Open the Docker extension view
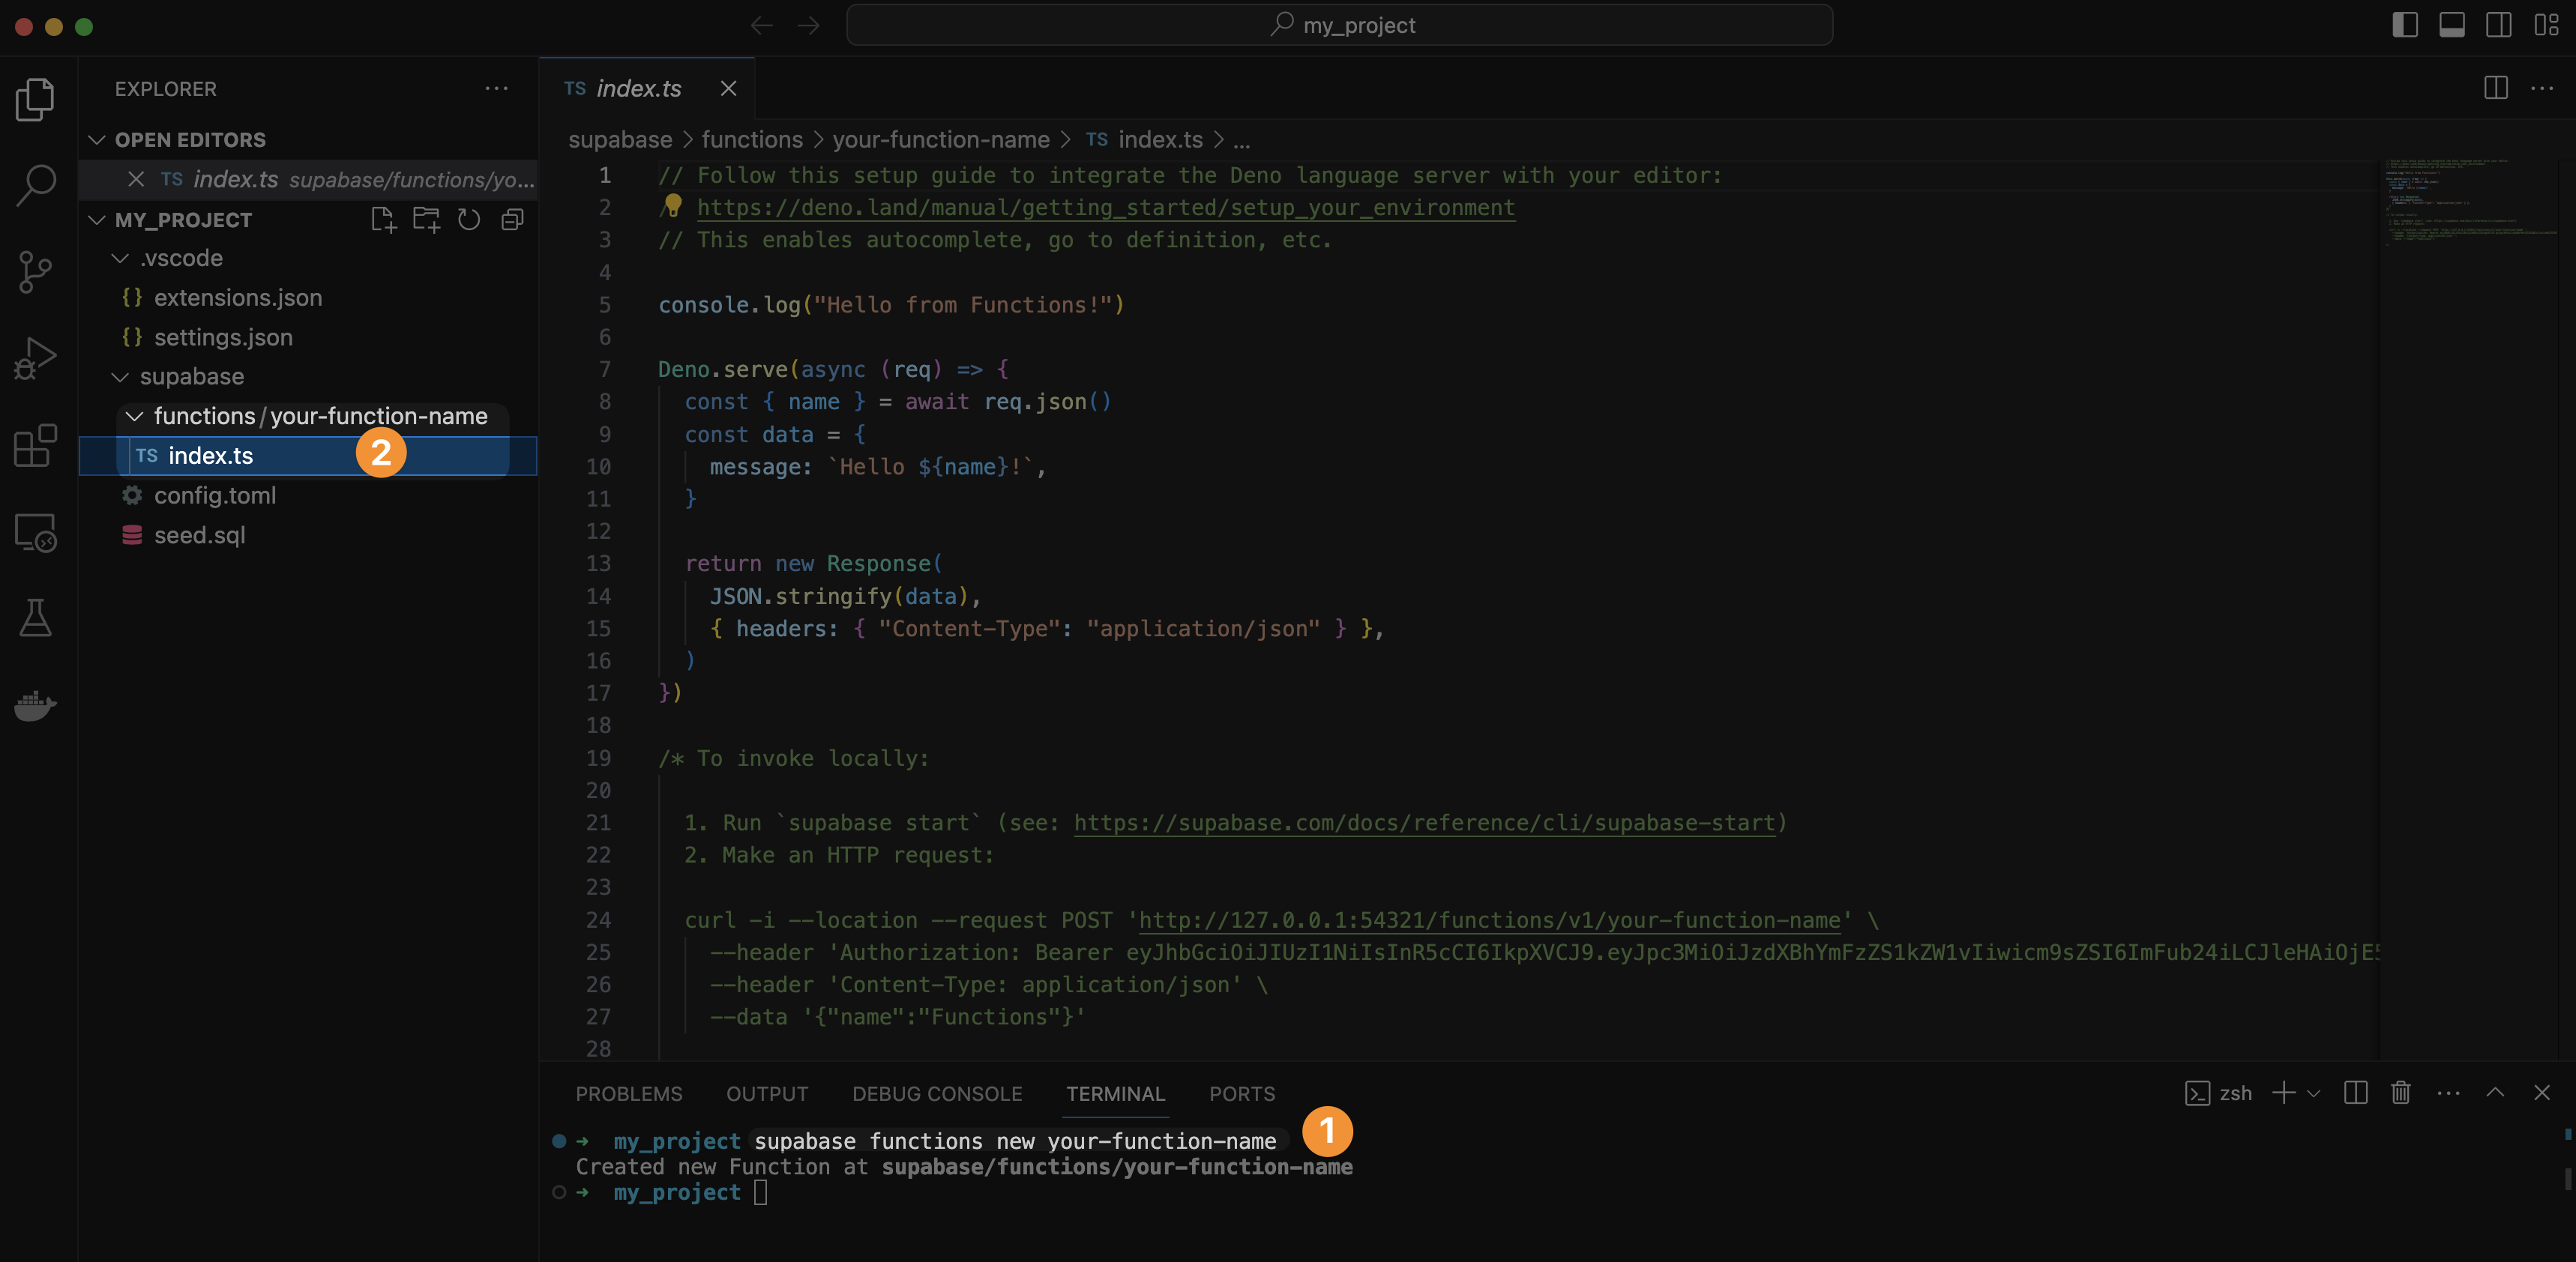 [x=36, y=707]
